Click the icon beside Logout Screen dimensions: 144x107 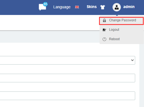(104, 30)
